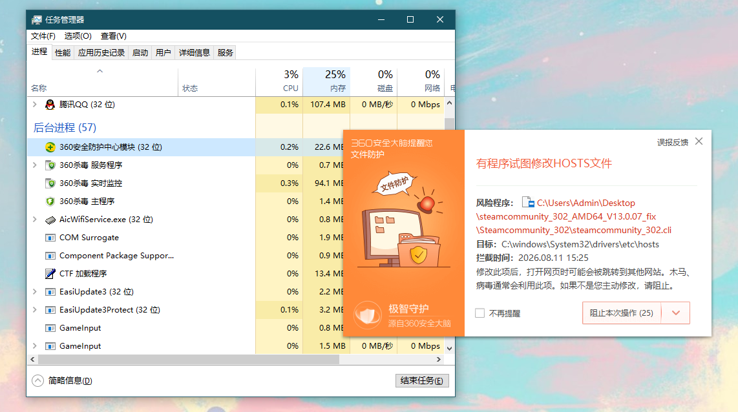Expand the last GameInput row
Viewport: 738px width, 412px height.
coord(34,346)
